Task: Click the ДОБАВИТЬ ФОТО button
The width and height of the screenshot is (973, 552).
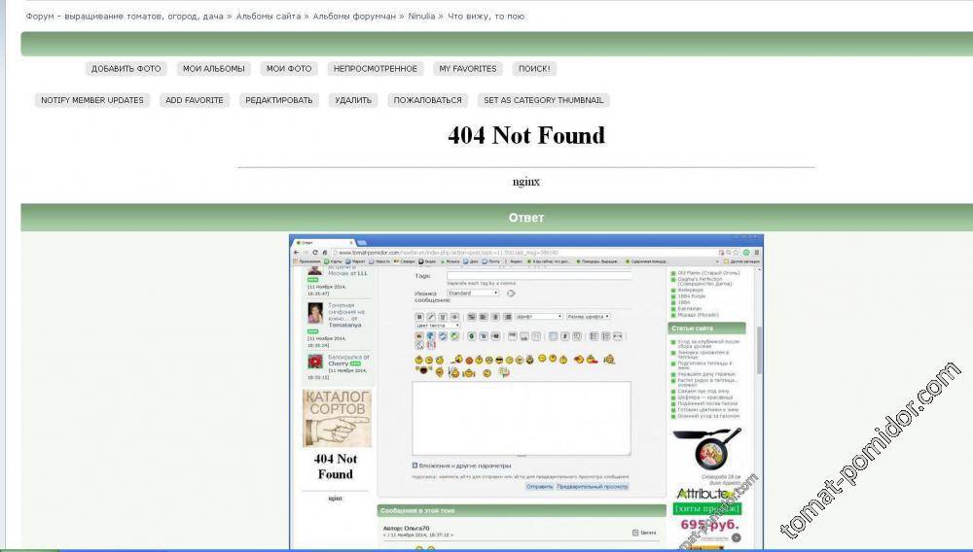Action: pyautogui.click(x=126, y=69)
